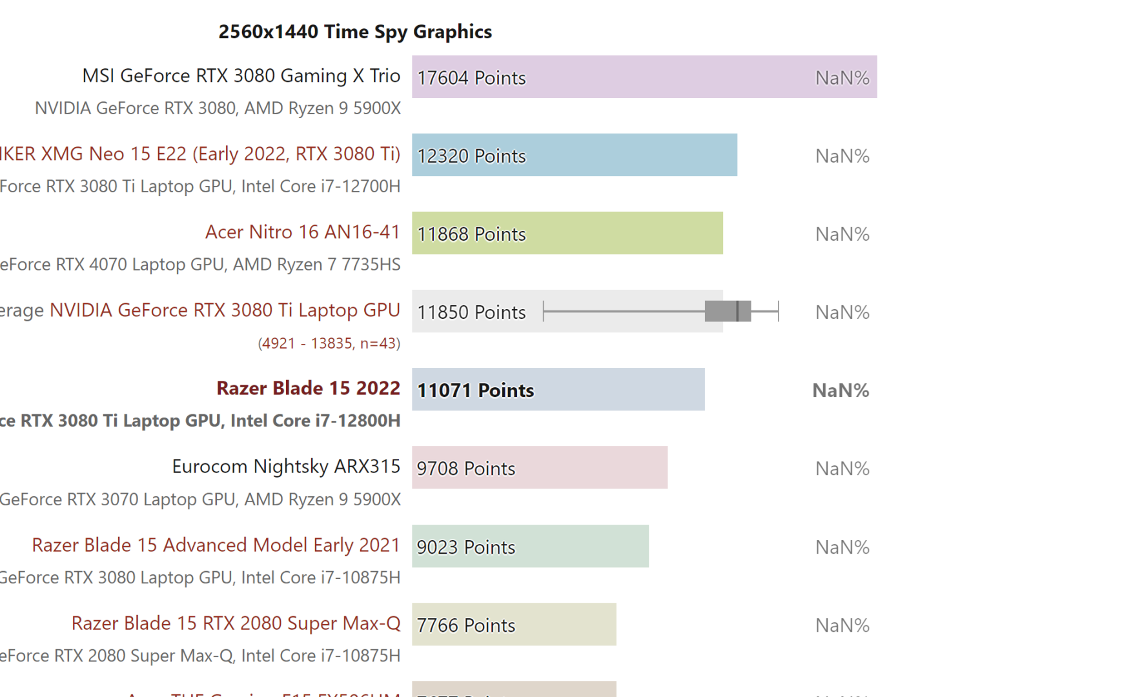Click the 7766 Points beige bar
1133x697 pixels.
[x=513, y=625]
